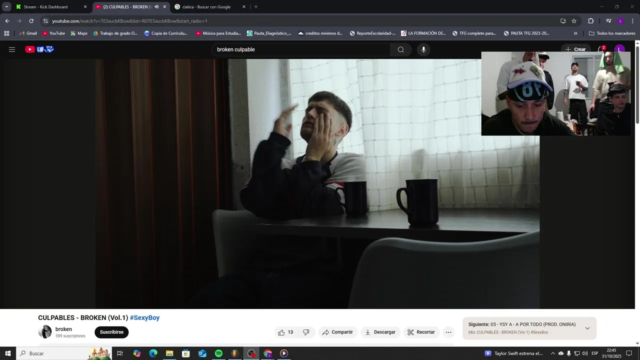Image resolution: width=640 pixels, height=360 pixels.
Task: Start voice search with the microphone
Action: click(423, 49)
